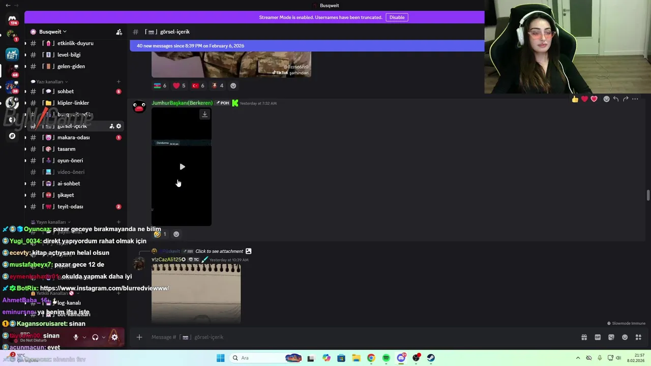Click create invite icon on görsel-içerik channel
This screenshot has height=366, width=651.
coord(112,126)
